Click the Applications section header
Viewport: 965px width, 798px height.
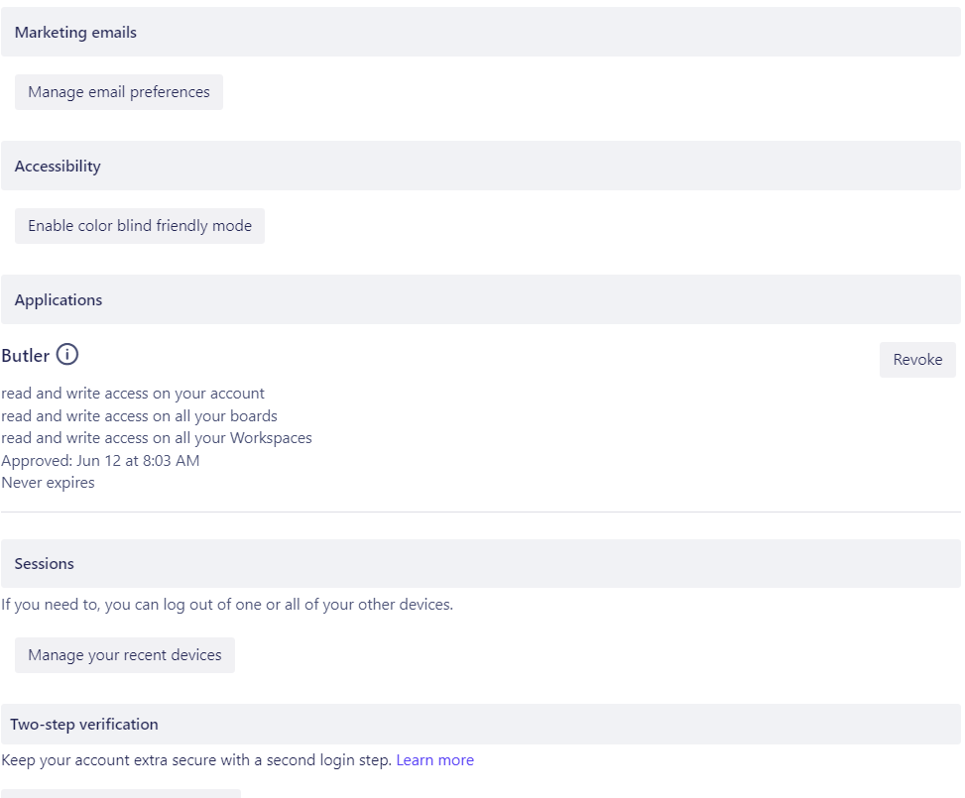coord(59,299)
